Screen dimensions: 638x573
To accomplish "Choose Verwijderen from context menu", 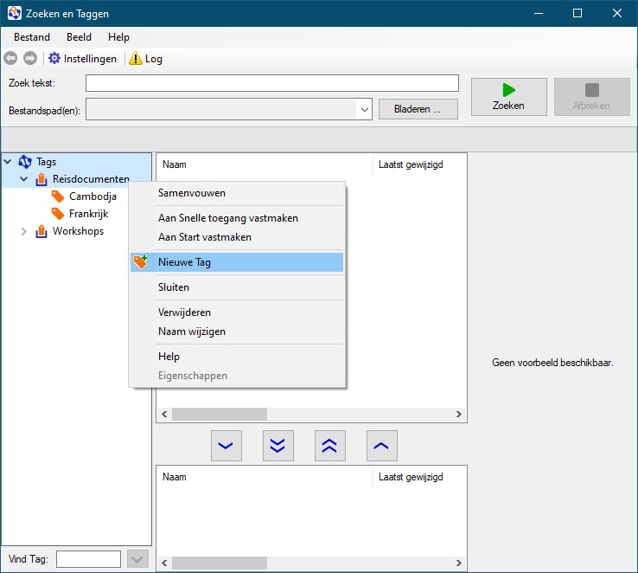I will pos(237,312).
